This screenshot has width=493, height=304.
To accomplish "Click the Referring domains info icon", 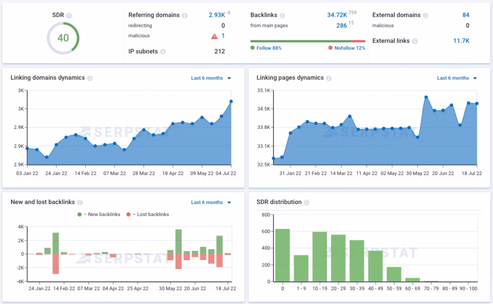I will [x=184, y=15].
